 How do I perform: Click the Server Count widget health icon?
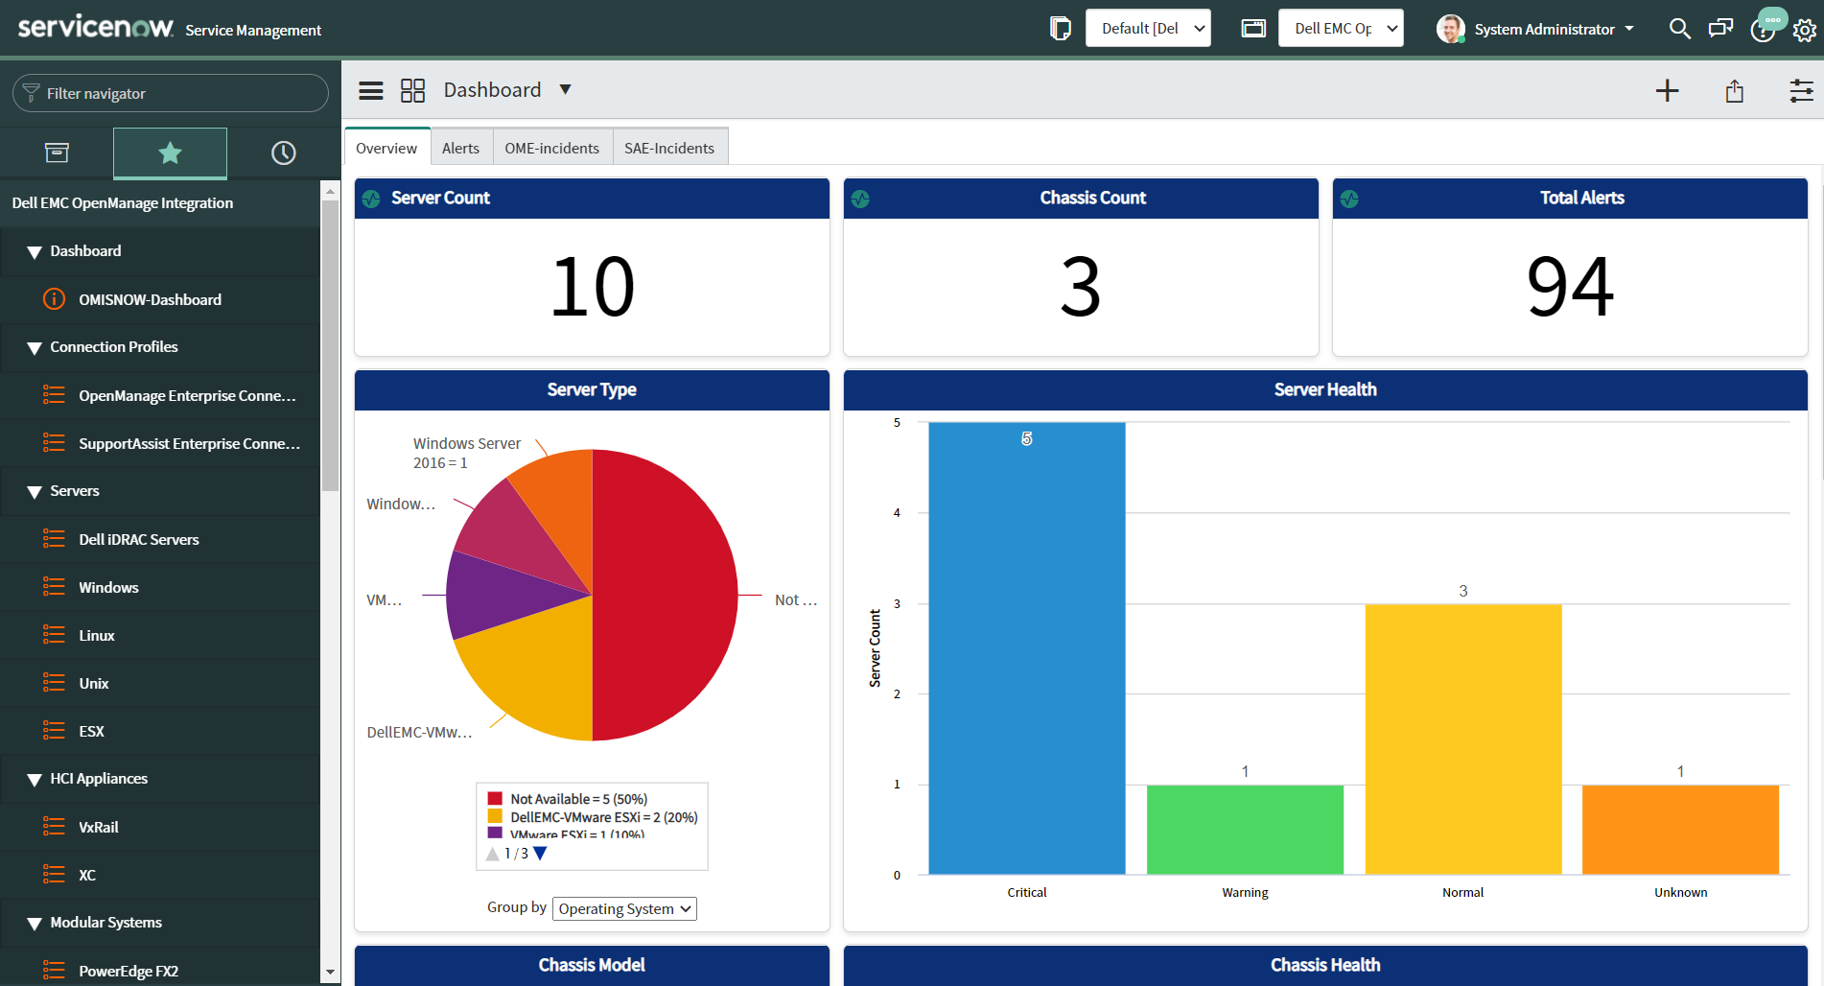pos(372,199)
